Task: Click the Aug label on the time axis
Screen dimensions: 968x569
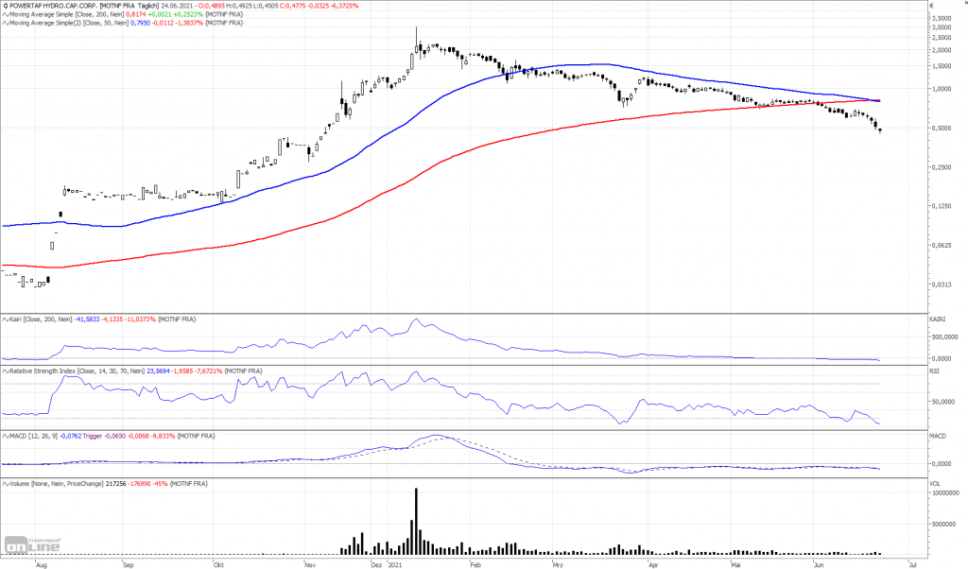Action: click(42, 564)
